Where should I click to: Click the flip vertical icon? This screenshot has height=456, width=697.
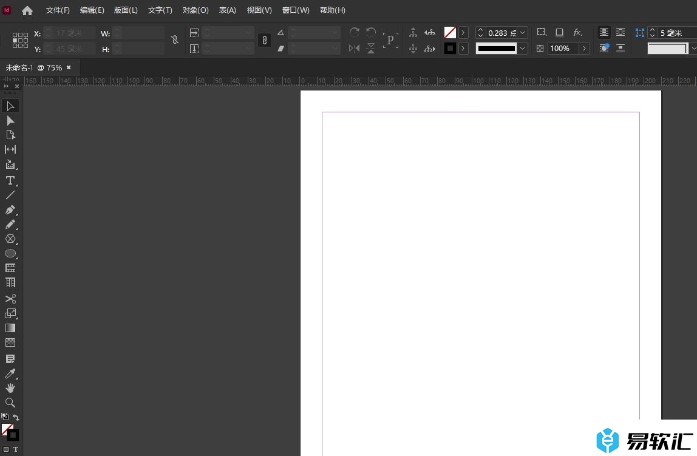click(371, 48)
